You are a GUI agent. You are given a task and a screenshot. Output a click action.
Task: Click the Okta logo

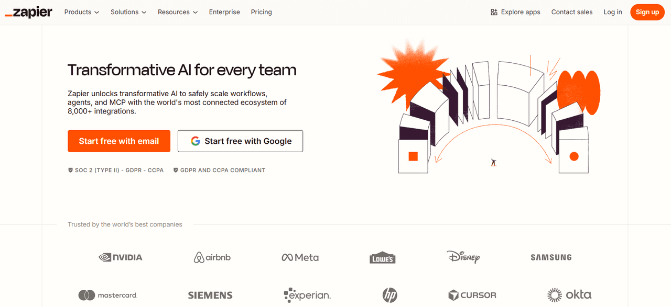(569, 294)
